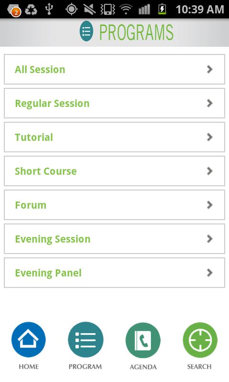Select Evening Panel entry

tap(114, 273)
